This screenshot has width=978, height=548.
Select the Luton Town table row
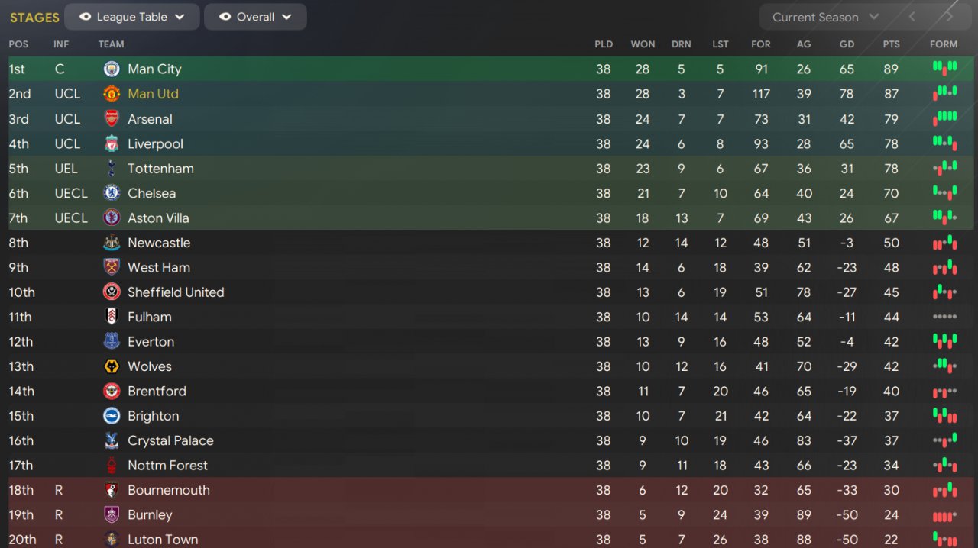(489, 539)
